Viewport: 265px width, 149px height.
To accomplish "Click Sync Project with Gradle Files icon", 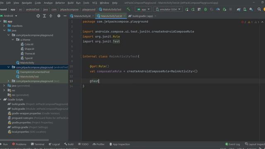I will coord(238,10).
